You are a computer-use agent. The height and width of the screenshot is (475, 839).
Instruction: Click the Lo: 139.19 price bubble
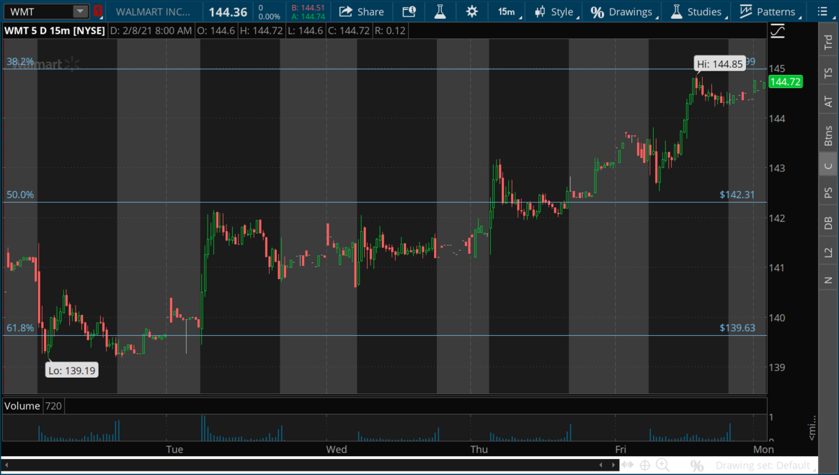[73, 370]
